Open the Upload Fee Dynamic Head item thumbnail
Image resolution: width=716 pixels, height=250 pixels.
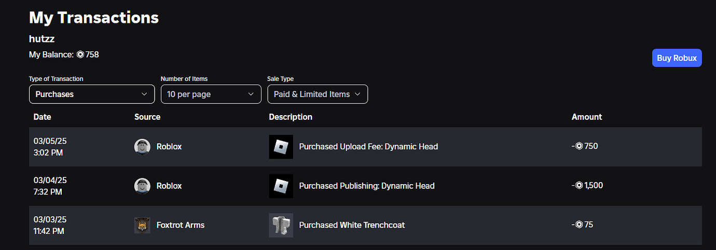pos(281,147)
